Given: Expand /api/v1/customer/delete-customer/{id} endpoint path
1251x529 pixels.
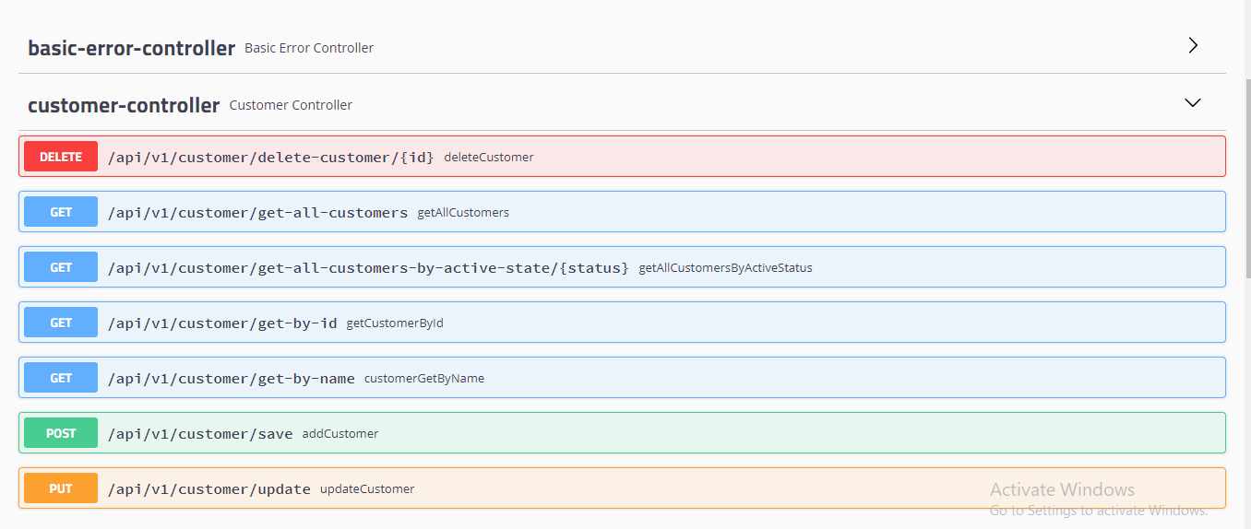Looking at the screenshot, I should pos(270,158).
